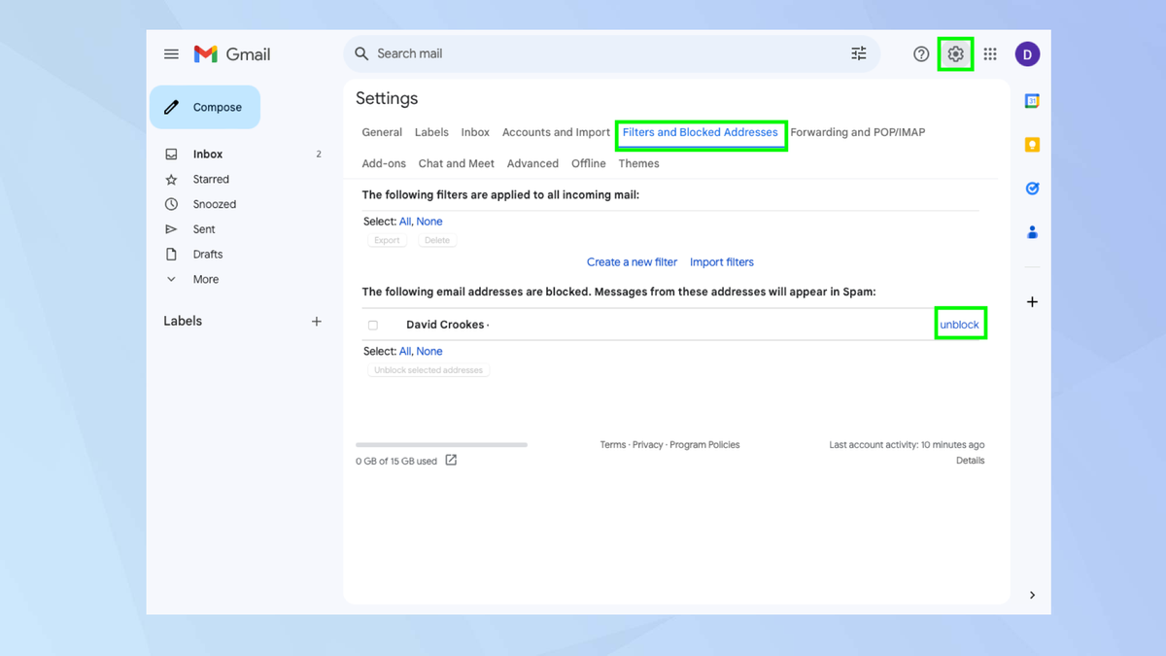The height and width of the screenshot is (656, 1166).
Task: Open the Google apps grid
Action: tap(990, 53)
